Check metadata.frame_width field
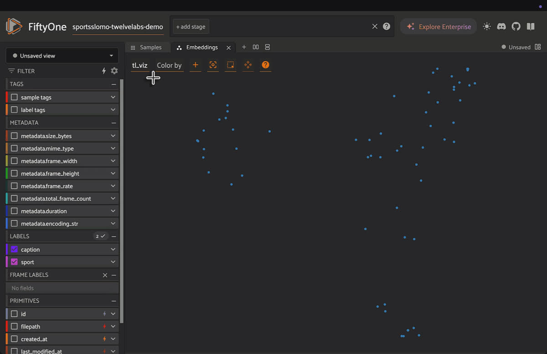The width and height of the screenshot is (547, 354). point(14,161)
